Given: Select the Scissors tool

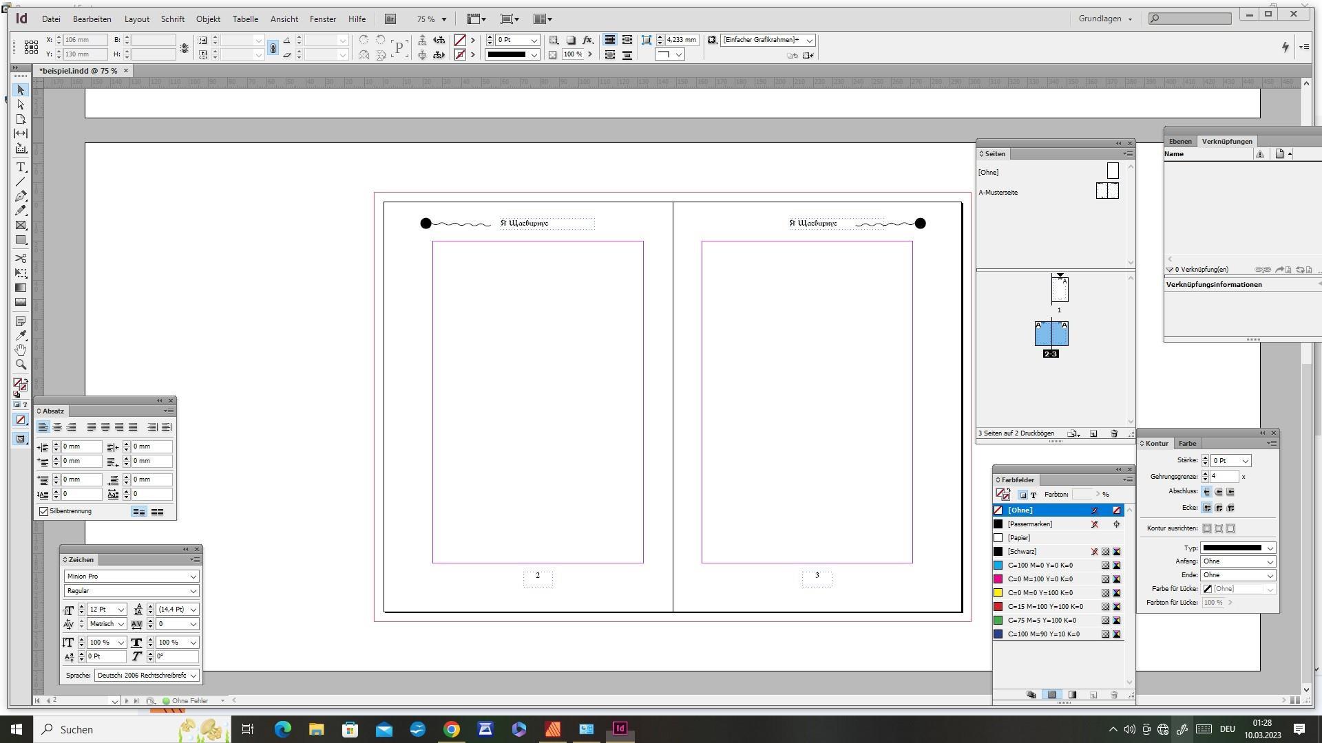Looking at the screenshot, I should tap(21, 258).
